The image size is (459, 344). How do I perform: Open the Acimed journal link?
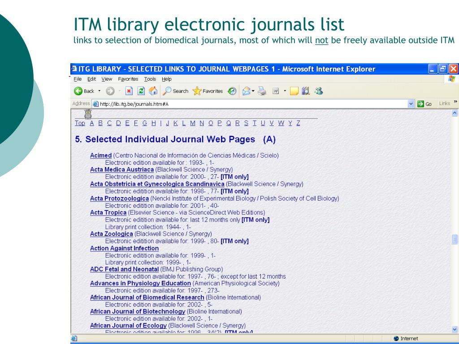(x=101, y=155)
